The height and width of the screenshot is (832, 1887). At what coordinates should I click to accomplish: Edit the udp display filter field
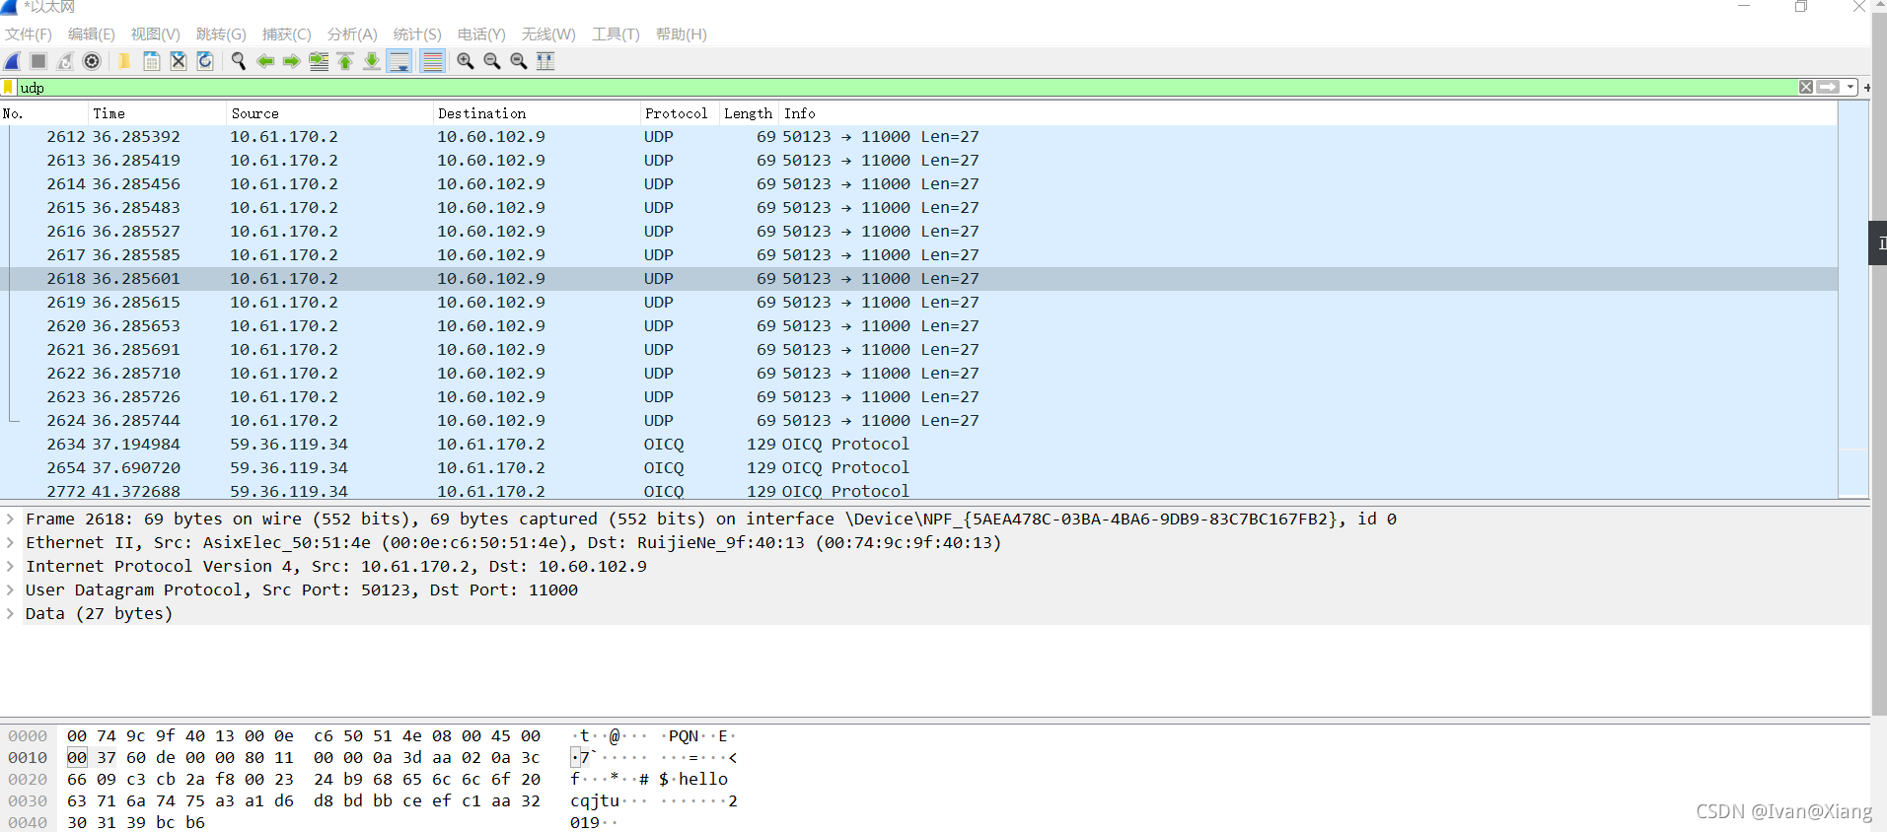pyautogui.click(x=907, y=88)
